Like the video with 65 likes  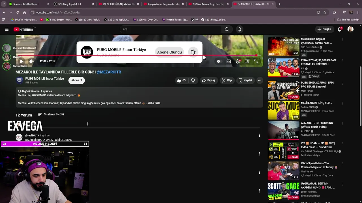click(x=181, y=80)
